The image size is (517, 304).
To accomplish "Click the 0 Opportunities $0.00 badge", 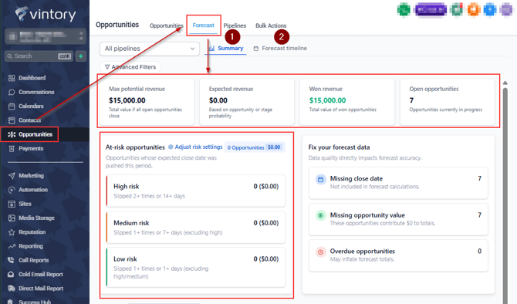I will click(254, 147).
